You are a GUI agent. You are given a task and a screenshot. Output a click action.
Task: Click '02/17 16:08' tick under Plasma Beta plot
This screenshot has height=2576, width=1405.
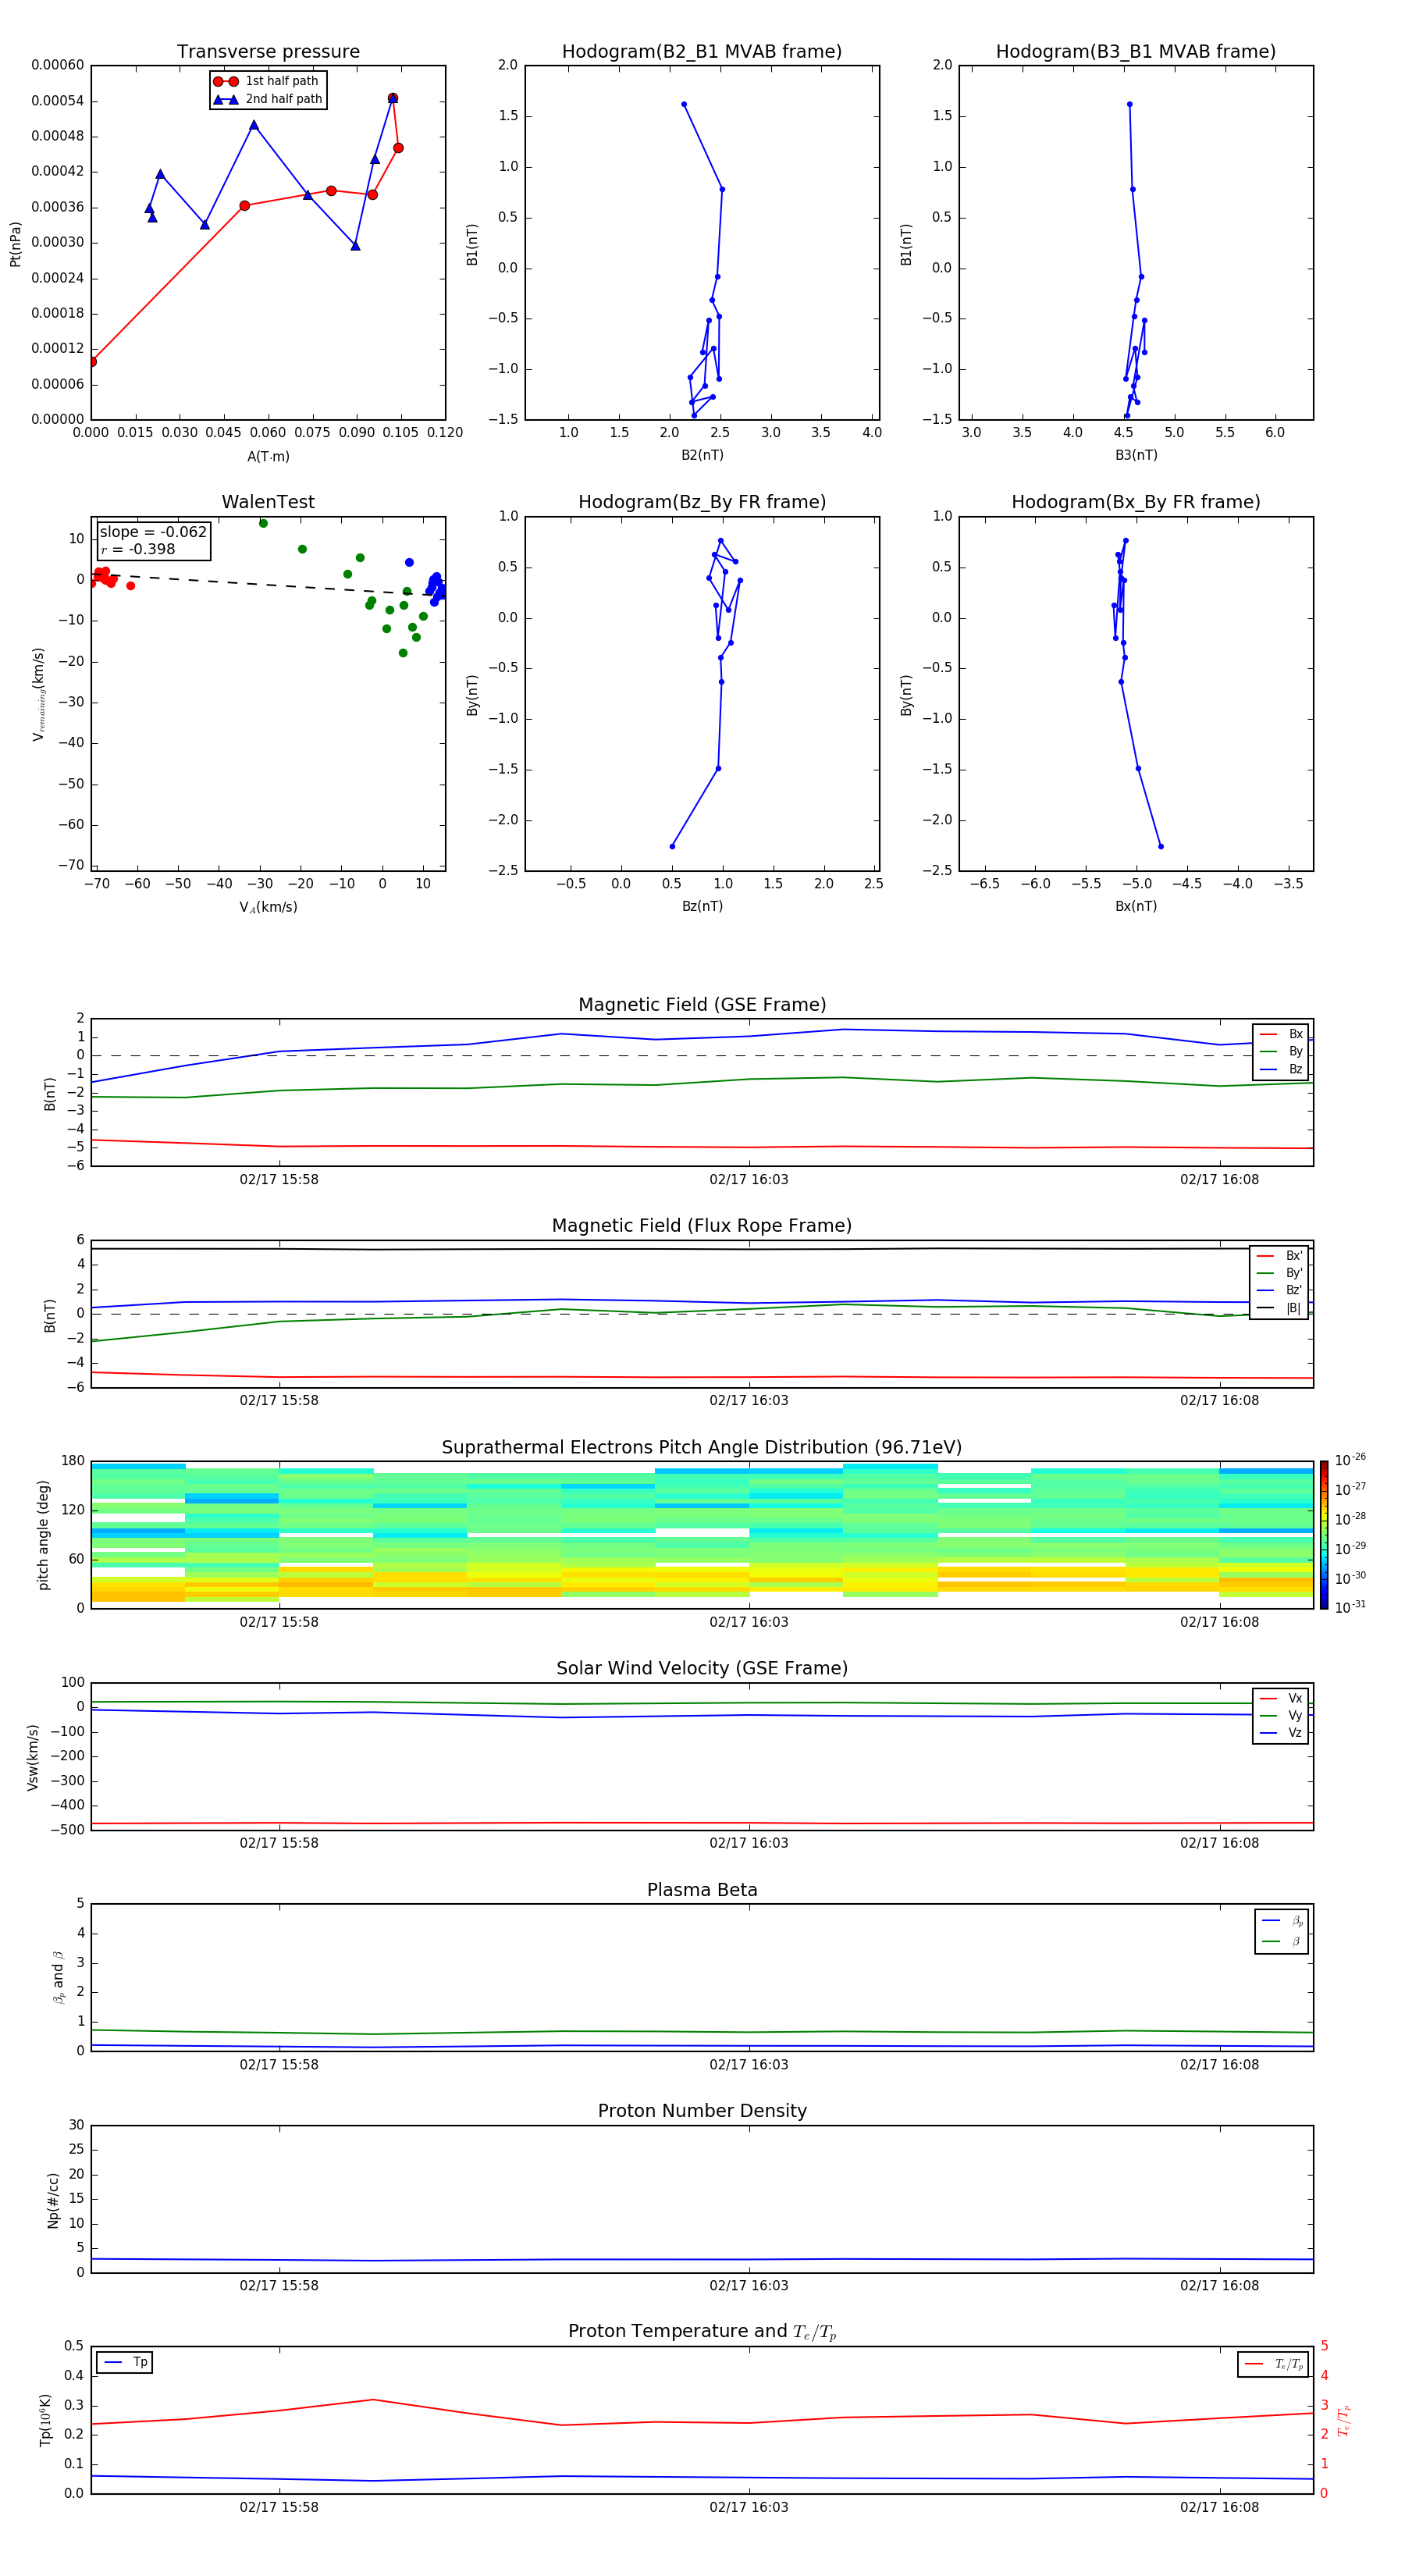point(1219,2065)
